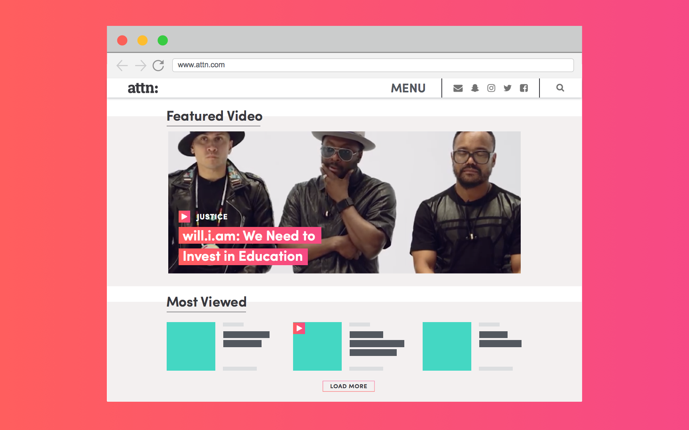689x430 pixels.
Task: Close window with red traffic light
Action: [122, 40]
